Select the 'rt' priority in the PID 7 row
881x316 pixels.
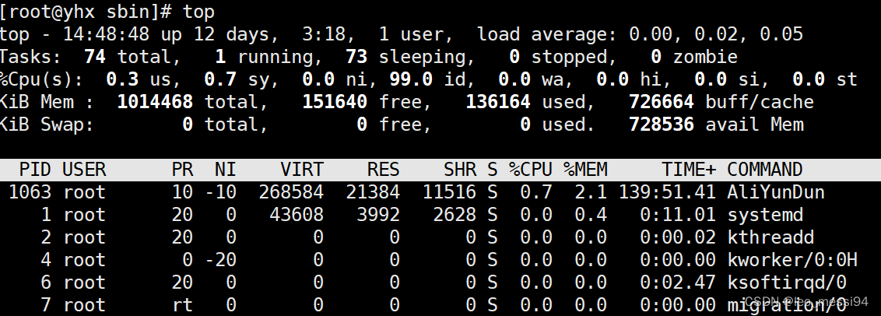(183, 305)
